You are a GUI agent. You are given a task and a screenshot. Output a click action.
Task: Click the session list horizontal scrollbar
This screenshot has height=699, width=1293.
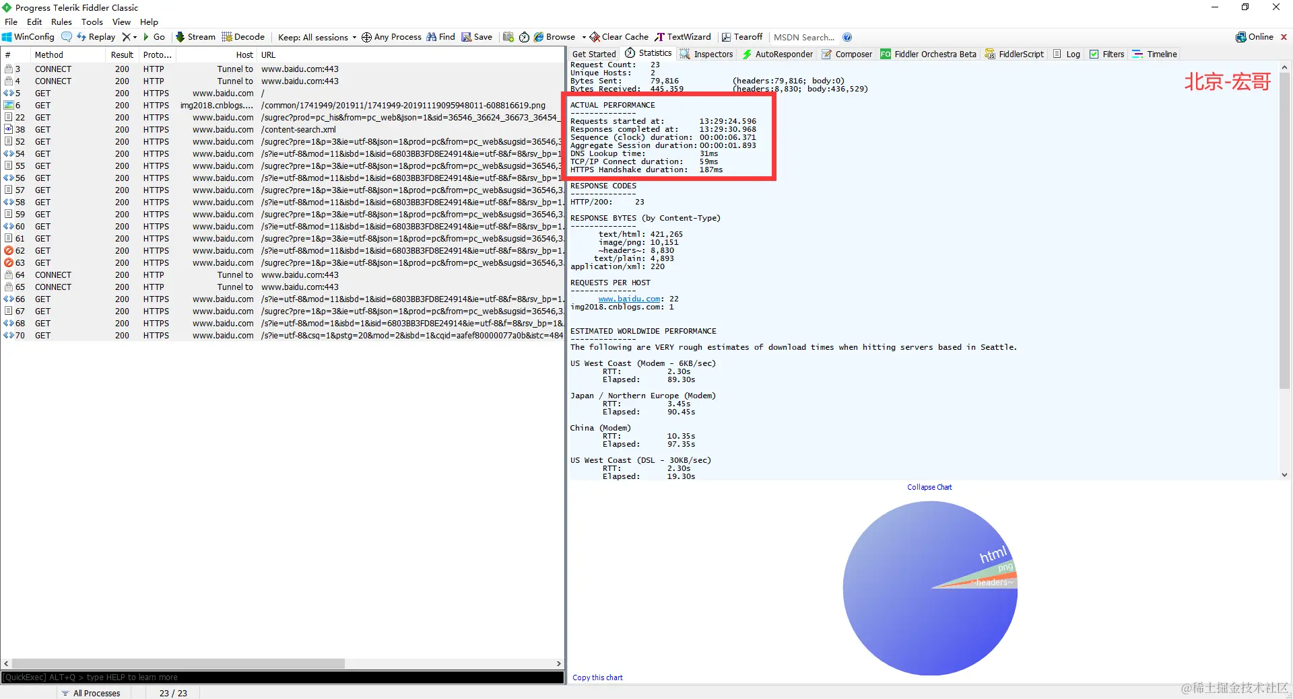point(178,663)
